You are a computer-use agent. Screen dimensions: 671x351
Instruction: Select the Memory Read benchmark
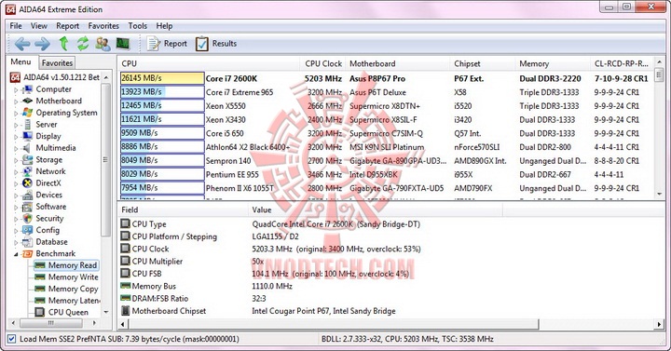pyautogui.click(x=66, y=265)
